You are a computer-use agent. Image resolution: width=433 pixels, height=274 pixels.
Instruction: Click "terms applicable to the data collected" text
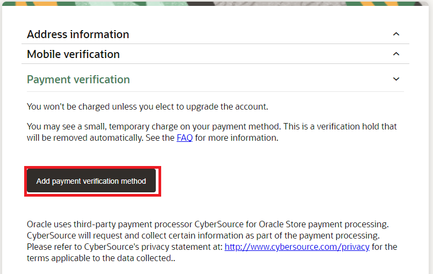click(101, 258)
